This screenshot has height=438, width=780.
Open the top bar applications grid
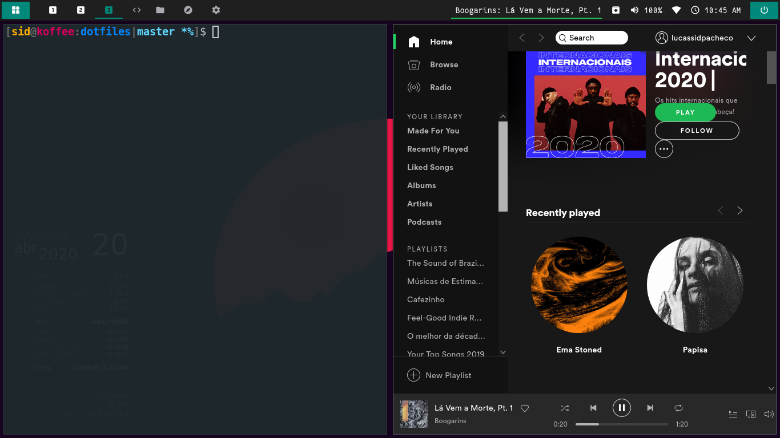(x=16, y=10)
